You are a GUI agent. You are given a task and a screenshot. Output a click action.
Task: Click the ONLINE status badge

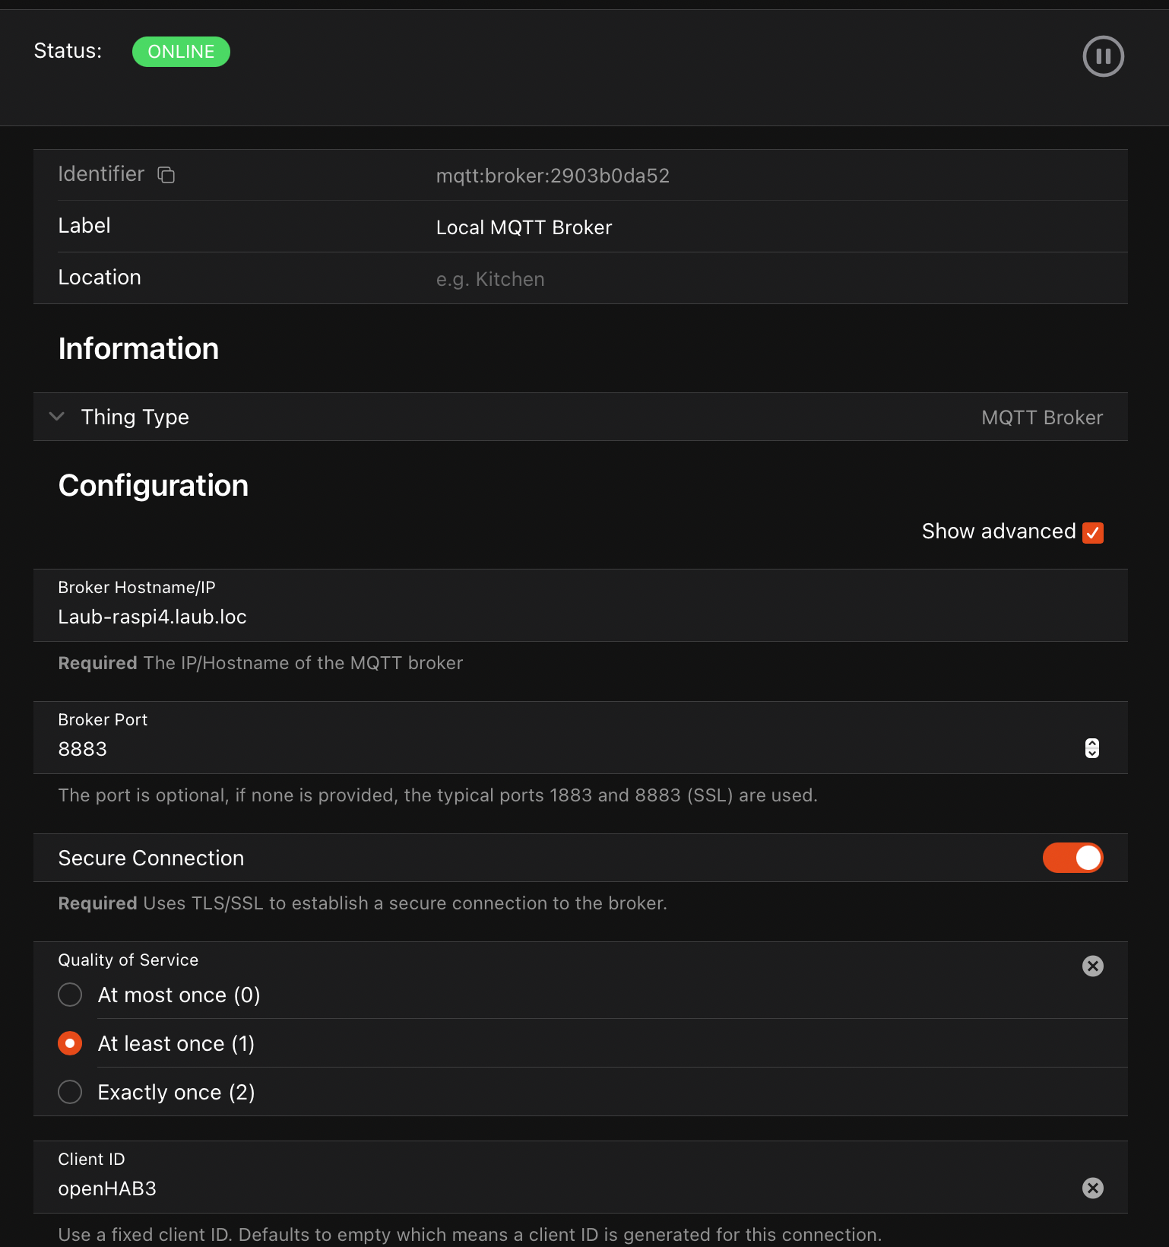pos(181,52)
